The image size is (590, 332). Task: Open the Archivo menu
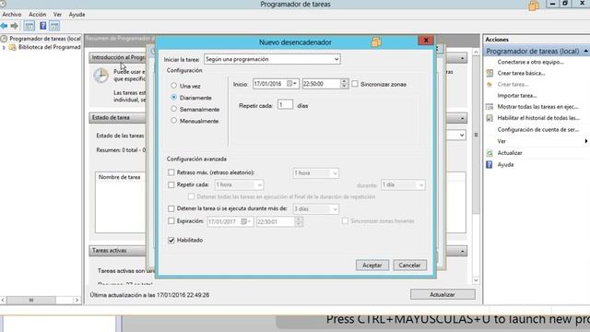[x=12, y=15]
